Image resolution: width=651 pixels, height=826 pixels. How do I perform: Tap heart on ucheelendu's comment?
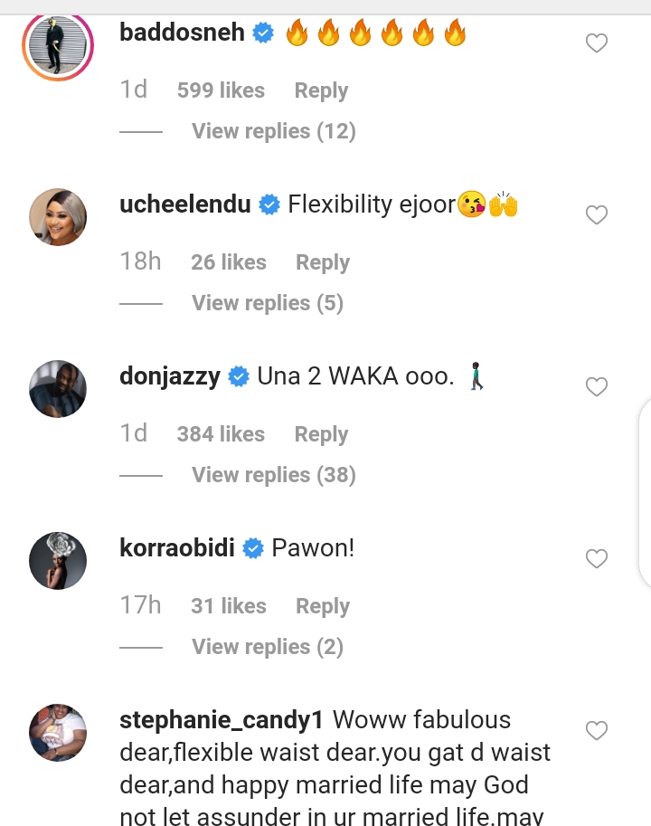point(597,215)
